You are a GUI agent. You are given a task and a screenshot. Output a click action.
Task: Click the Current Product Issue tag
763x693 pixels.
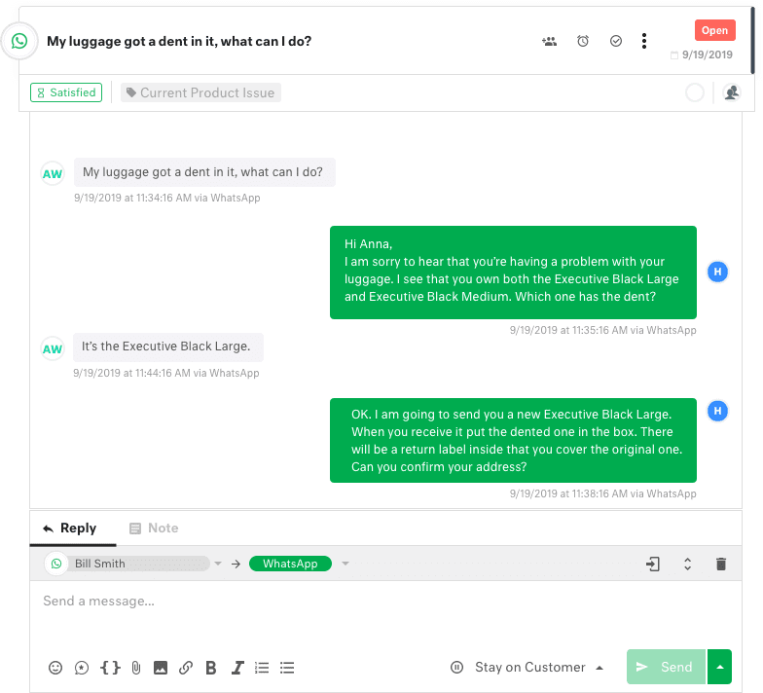point(201,92)
